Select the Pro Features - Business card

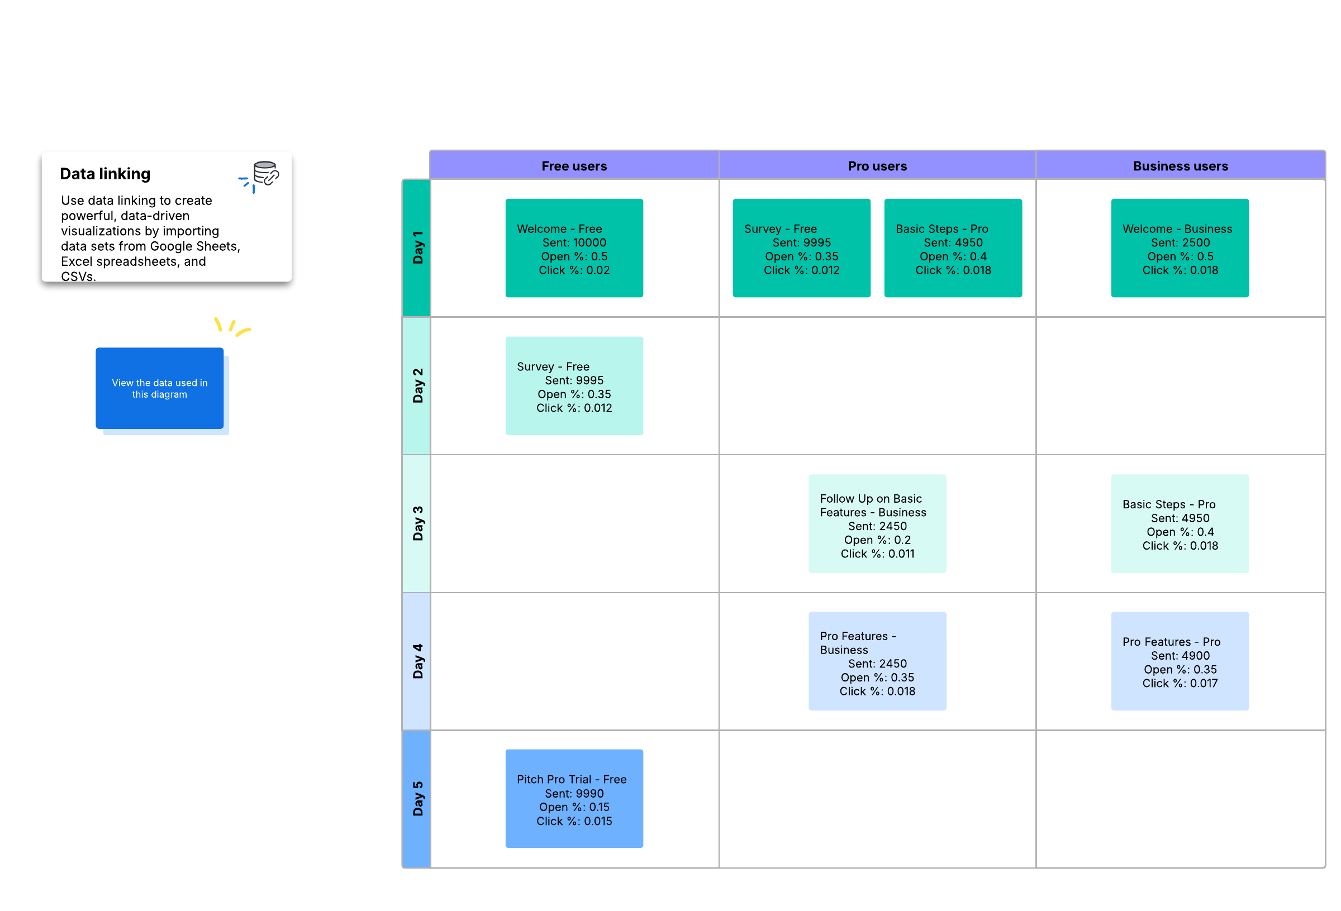click(x=877, y=661)
